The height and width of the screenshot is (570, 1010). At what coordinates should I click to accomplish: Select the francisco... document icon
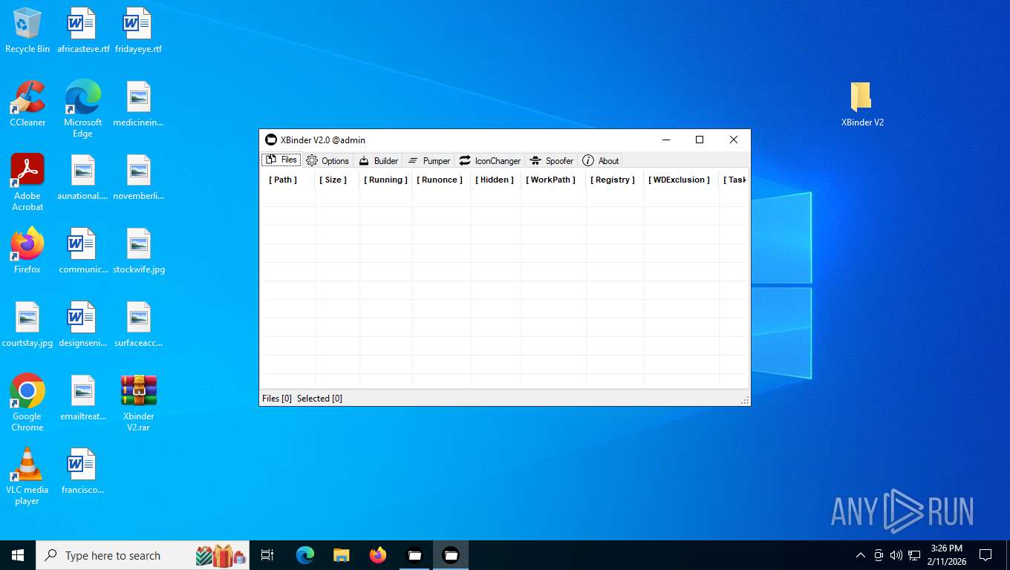(x=83, y=471)
